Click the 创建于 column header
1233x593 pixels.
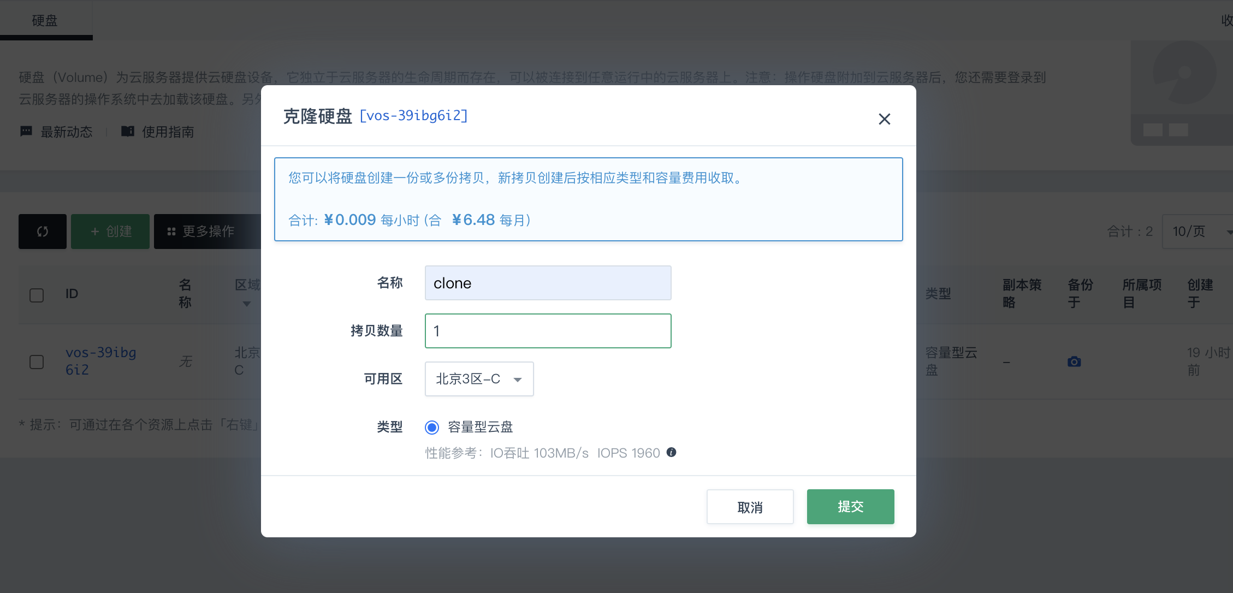point(1200,293)
